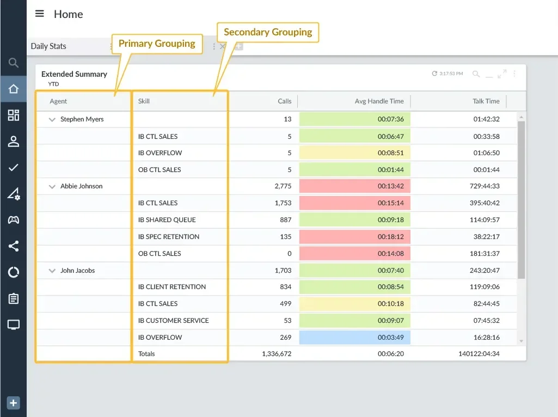Screen dimensions: 558x417
Task: Click the magnifier icon in the widget header
Action: 476,74
